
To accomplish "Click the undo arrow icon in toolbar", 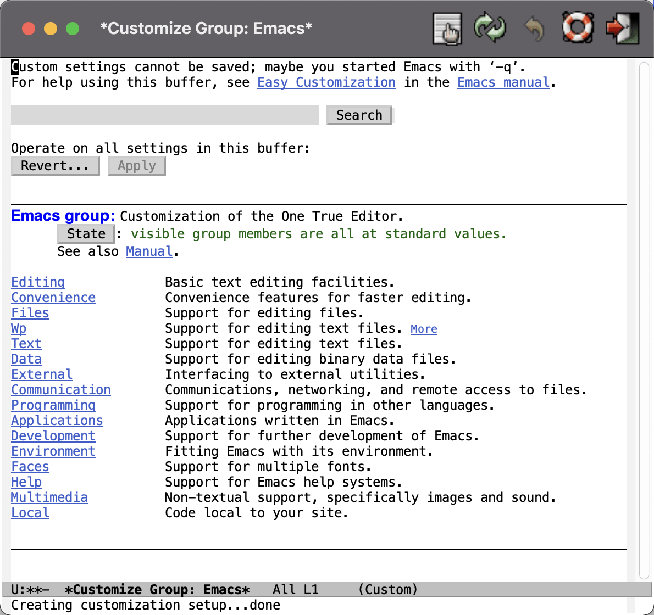I will [x=534, y=29].
